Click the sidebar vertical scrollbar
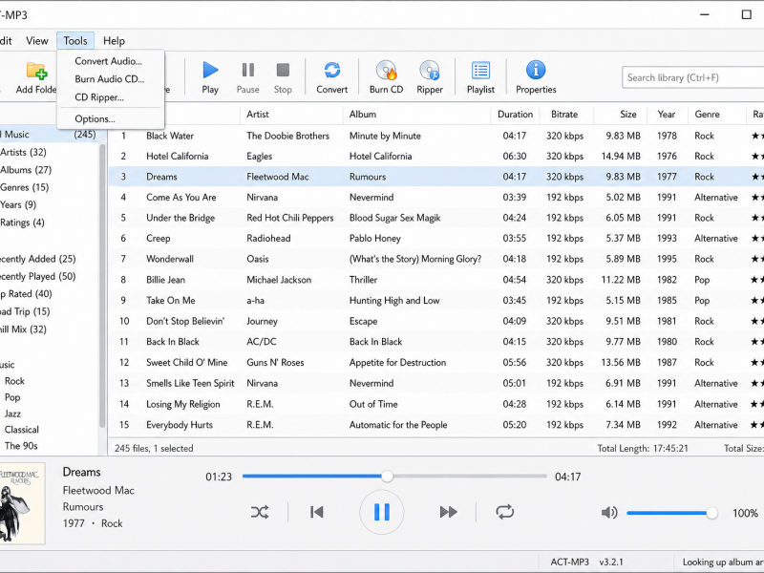764x573 pixels. [103, 285]
